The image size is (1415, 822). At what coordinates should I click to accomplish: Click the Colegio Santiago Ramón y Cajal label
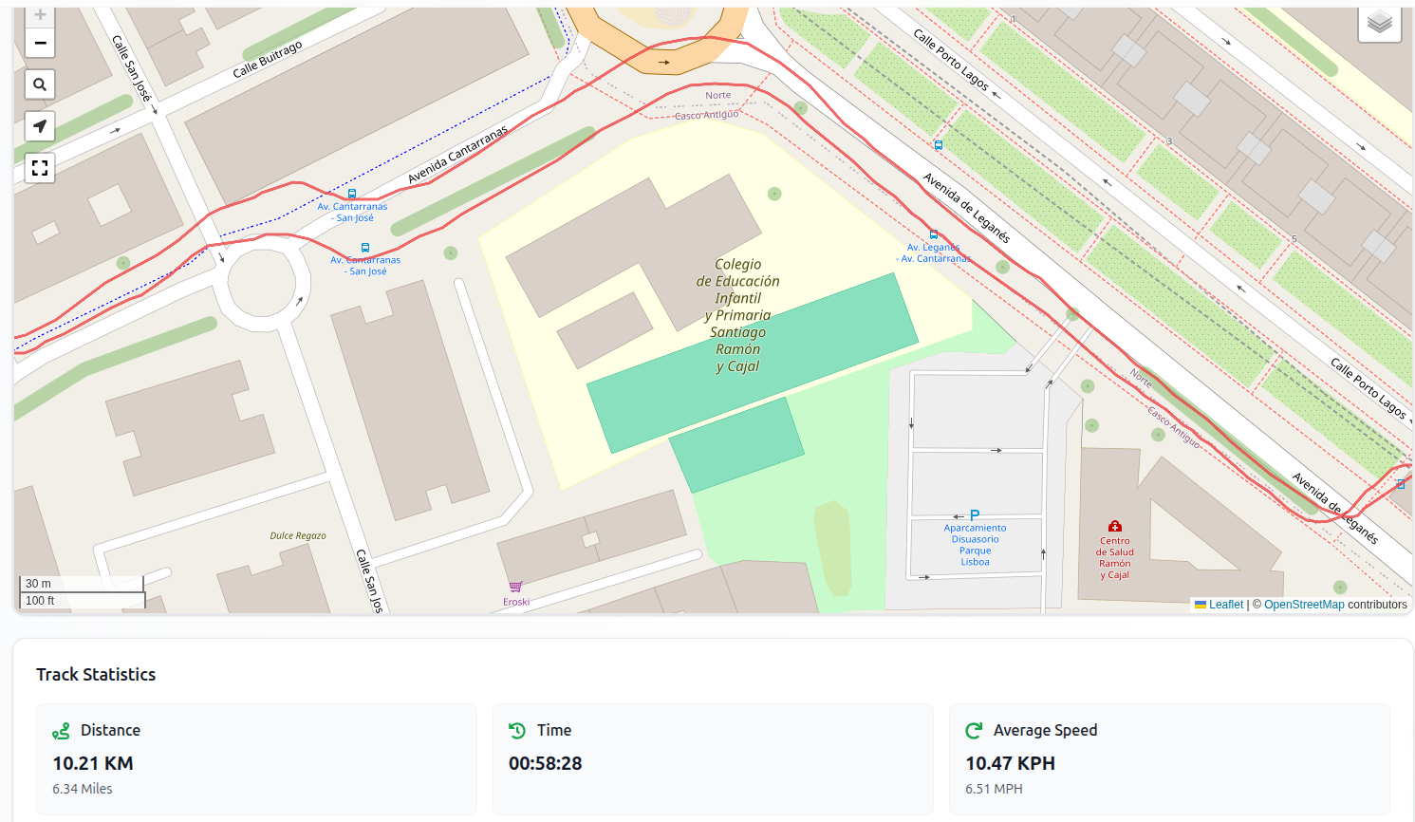click(x=738, y=315)
